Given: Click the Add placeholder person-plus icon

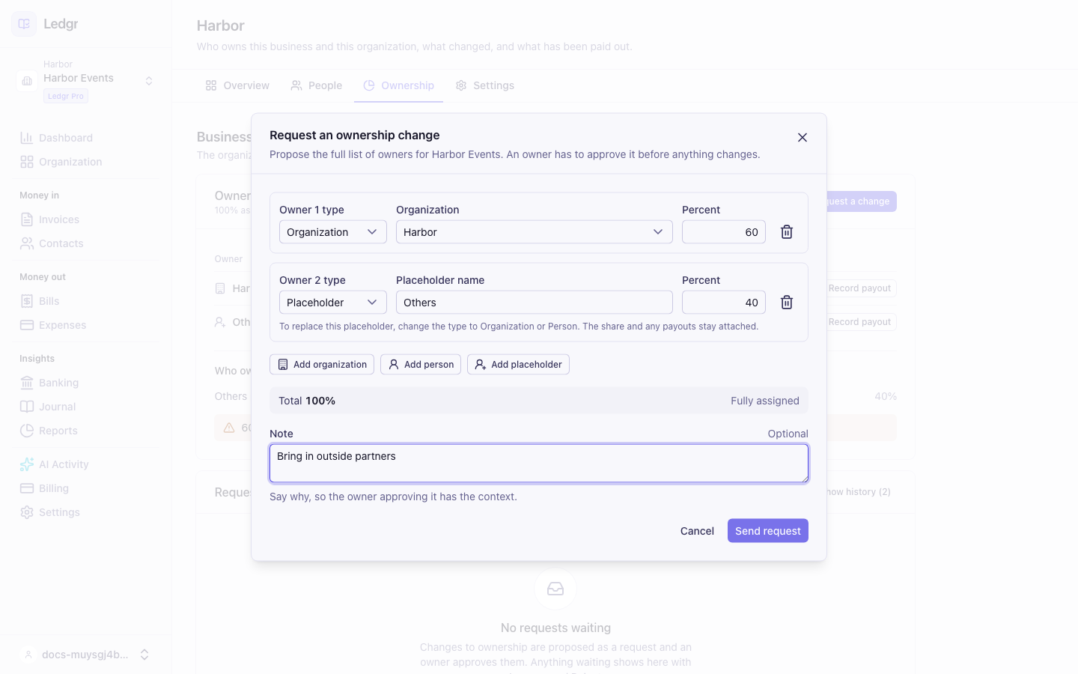Looking at the screenshot, I should click(481, 365).
